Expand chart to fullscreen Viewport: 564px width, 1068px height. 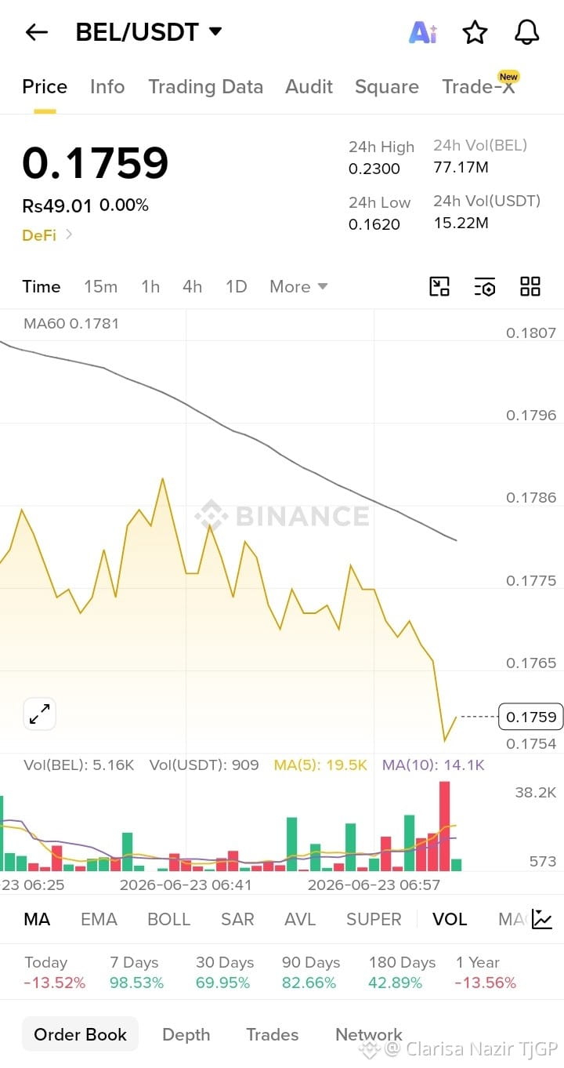pos(39,714)
